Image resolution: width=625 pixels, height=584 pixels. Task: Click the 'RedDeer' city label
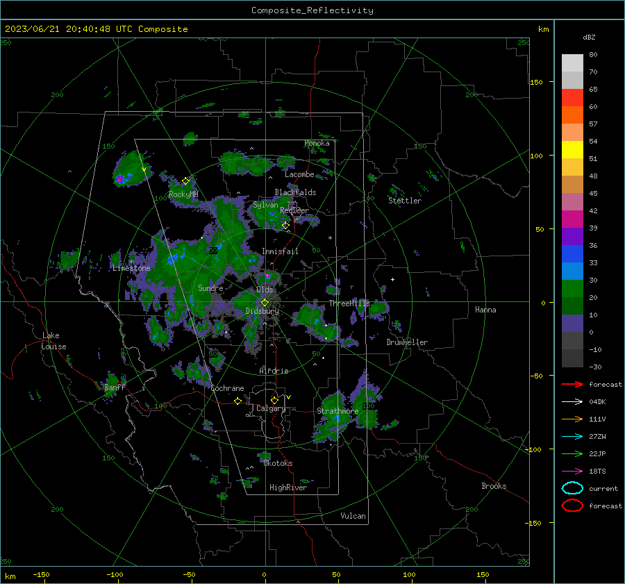pyautogui.click(x=294, y=210)
